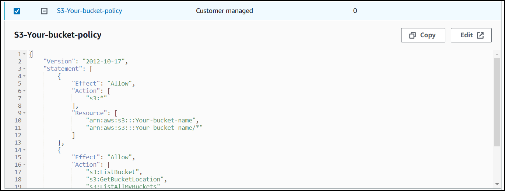505x191 pixels.
Task: Fold the object at line 4
Action: [x=24, y=76]
